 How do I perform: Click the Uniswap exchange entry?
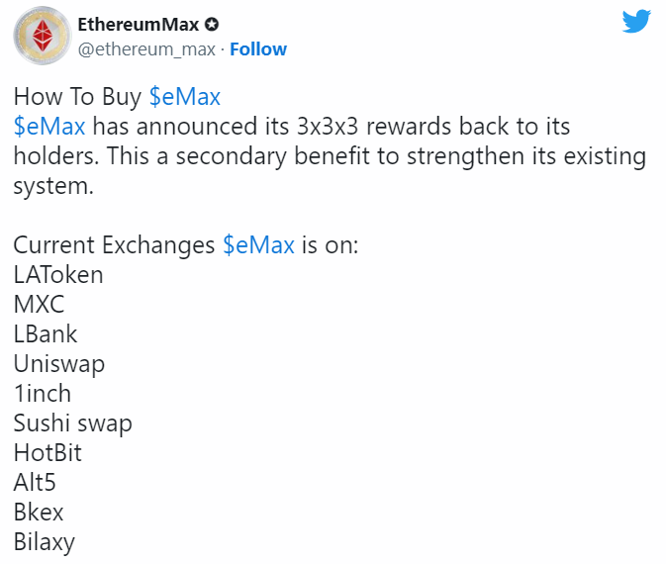coord(59,363)
